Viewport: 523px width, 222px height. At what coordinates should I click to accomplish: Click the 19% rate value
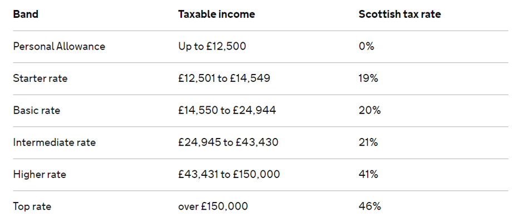[x=368, y=78]
